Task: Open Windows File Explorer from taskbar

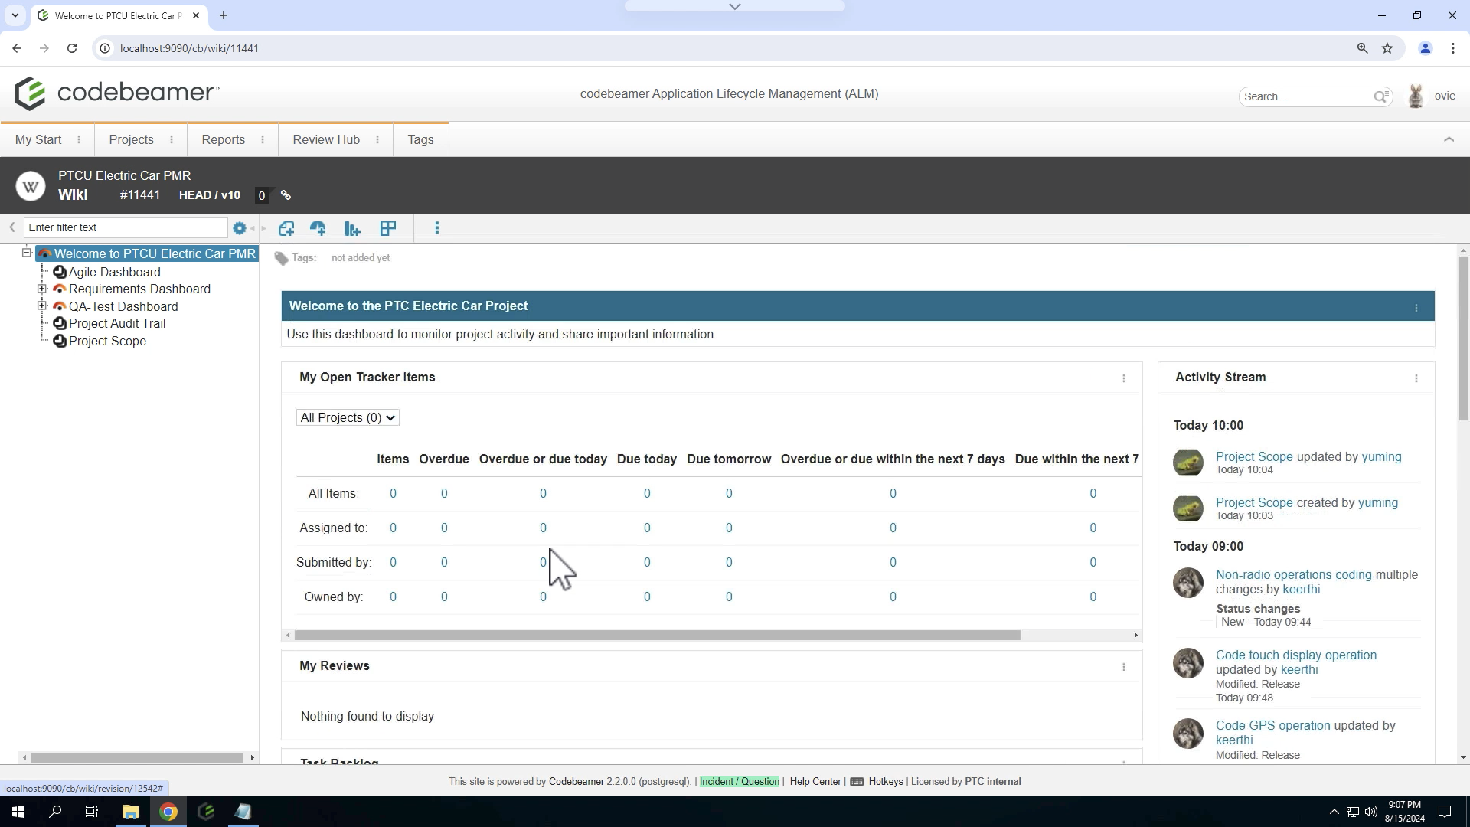Action: pos(130,812)
